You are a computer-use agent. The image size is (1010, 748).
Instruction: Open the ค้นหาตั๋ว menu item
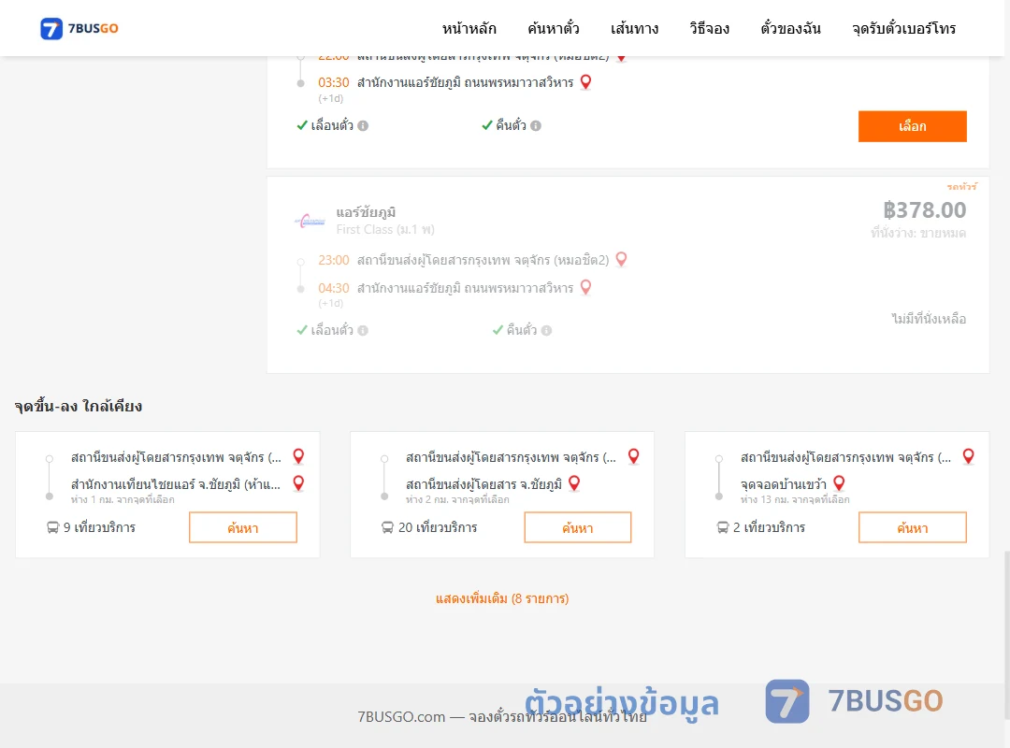click(x=554, y=28)
